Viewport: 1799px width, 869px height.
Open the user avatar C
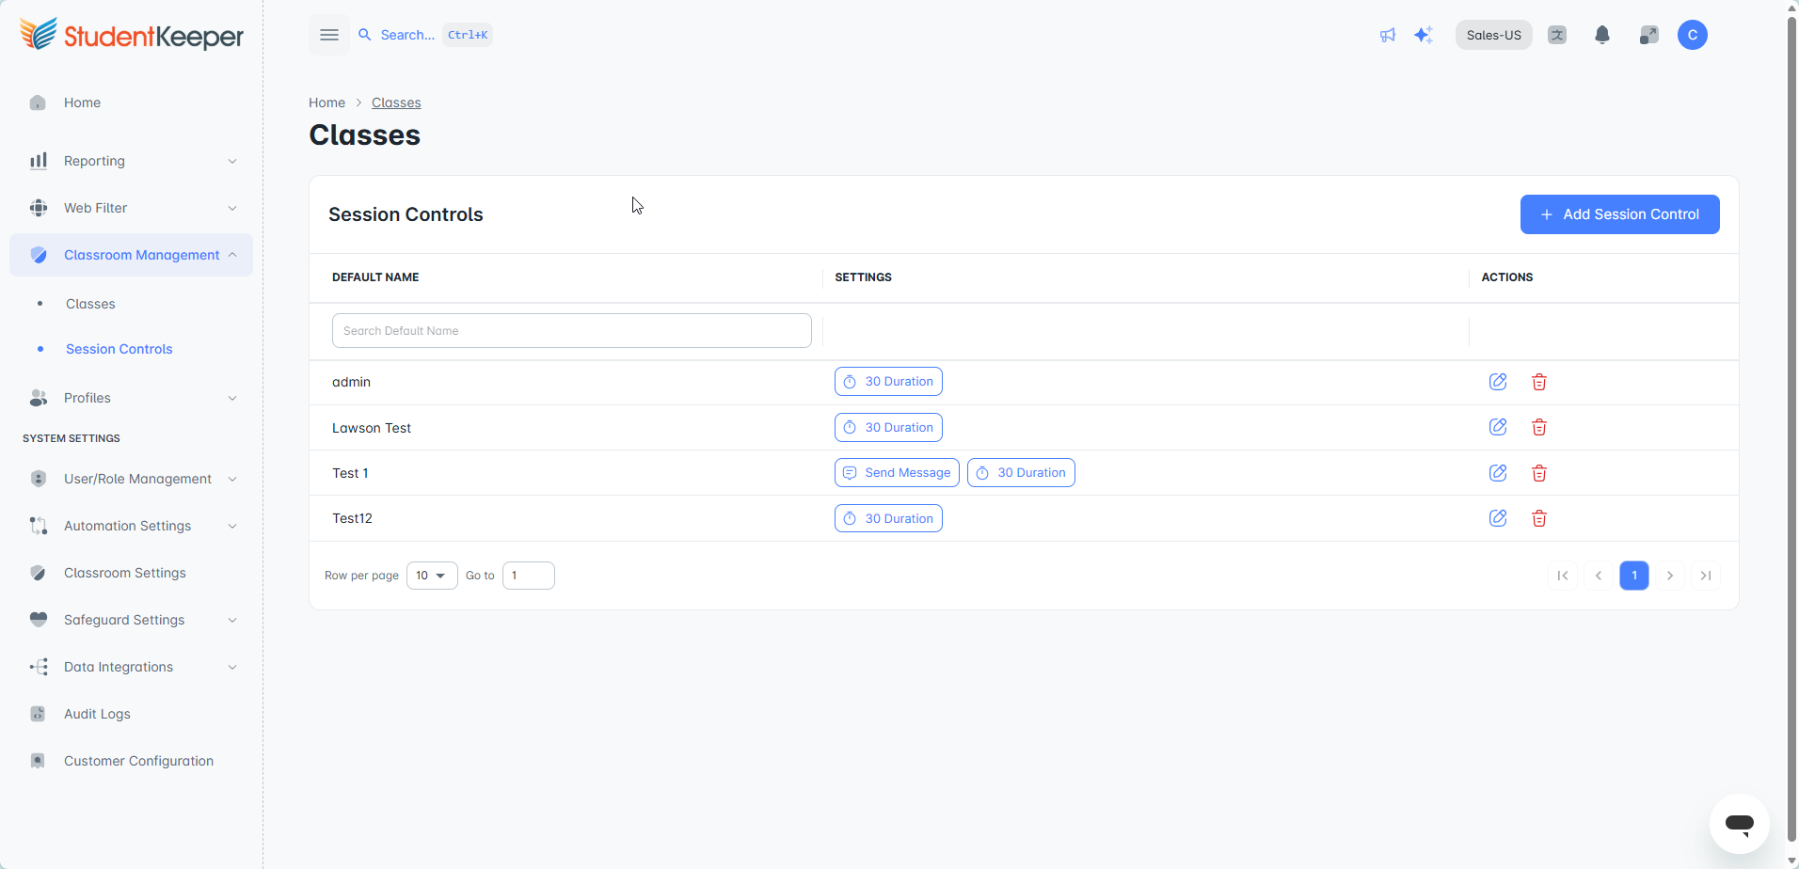click(x=1693, y=35)
